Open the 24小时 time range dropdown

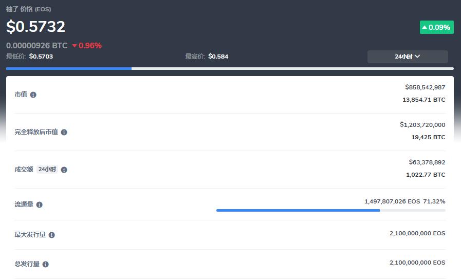(x=407, y=57)
